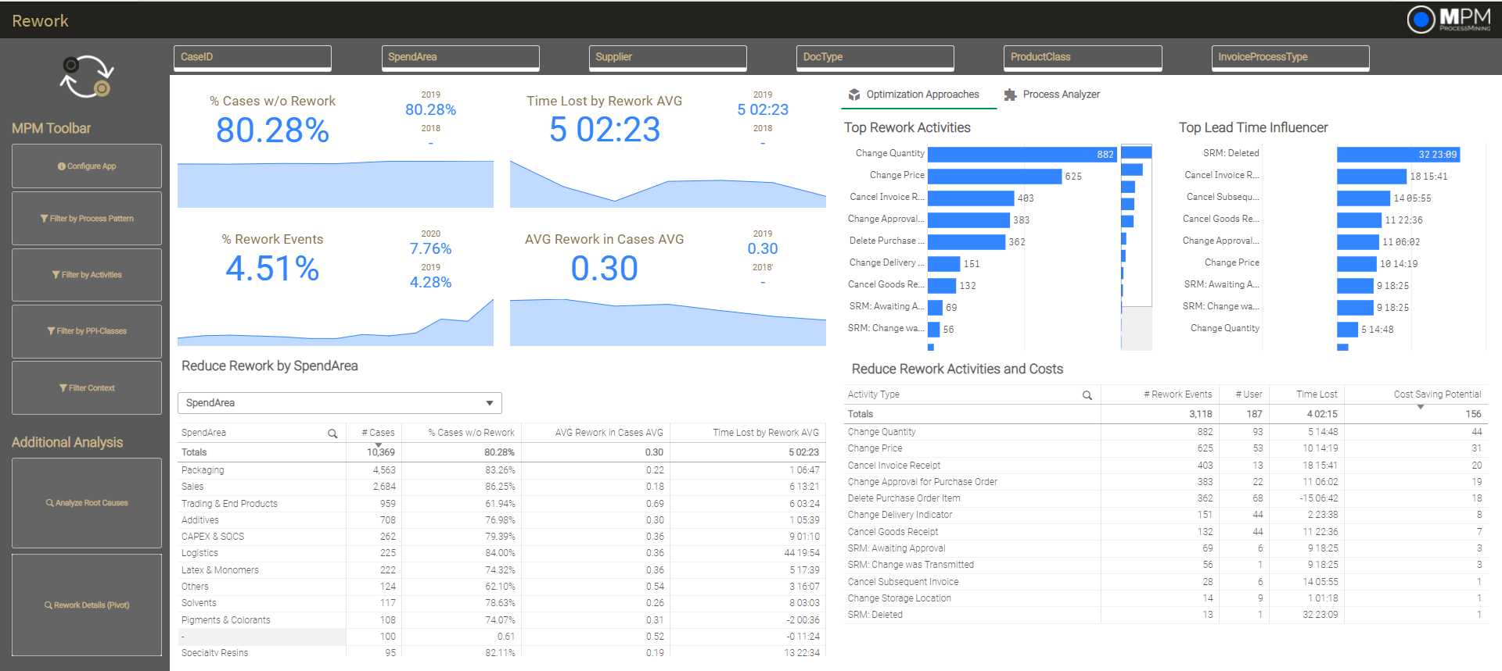Viewport: 1502px width, 671px height.
Task: Click the rework cycle icon in the sidebar
Action: point(87,77)
